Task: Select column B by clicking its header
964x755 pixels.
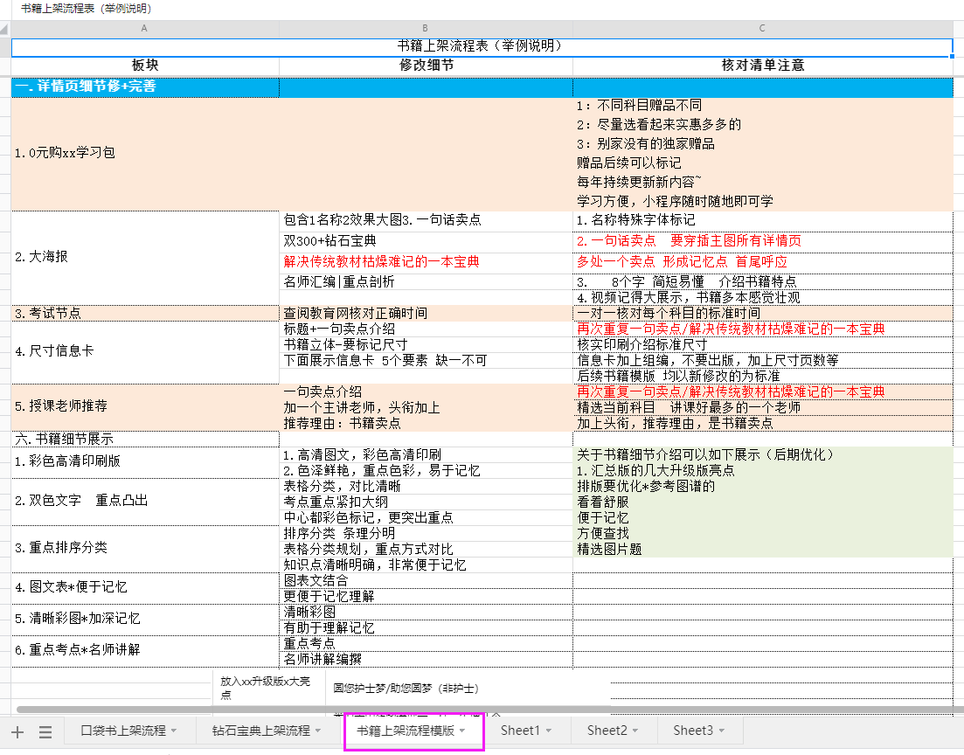Action: click(x=425, y=28)
